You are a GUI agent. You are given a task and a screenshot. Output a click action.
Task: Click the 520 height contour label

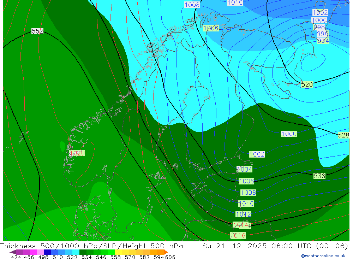307,84
